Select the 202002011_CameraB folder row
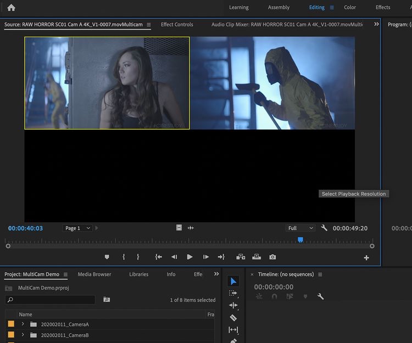 coord(110,335)
